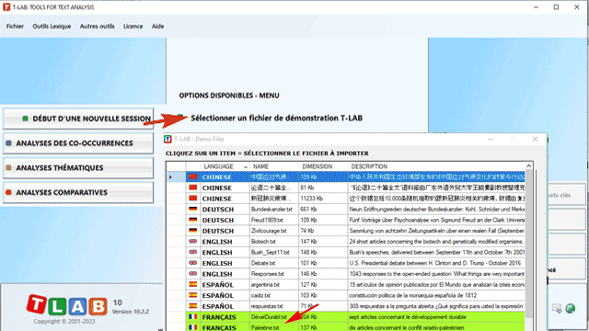Open ANALYSES COMPARATIVES section
589x331 pixels.
[x=78, y=192]
